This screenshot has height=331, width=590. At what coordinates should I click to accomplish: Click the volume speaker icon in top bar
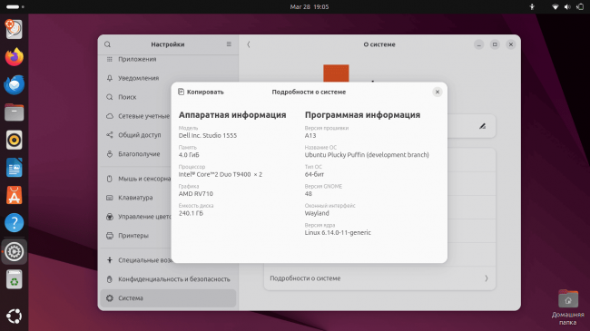point(567,6)
